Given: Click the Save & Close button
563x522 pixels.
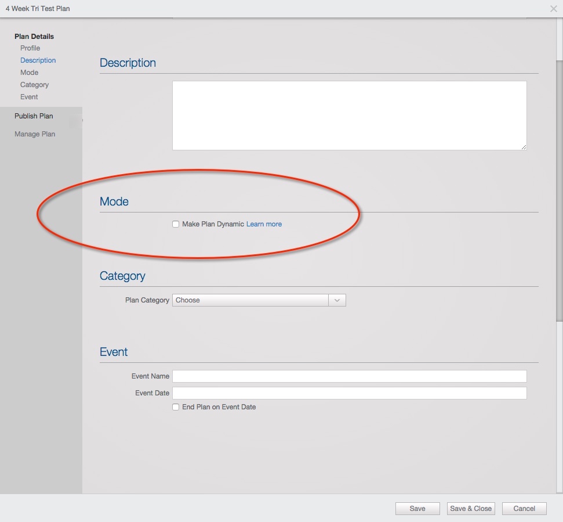Looking at the screenshot, I should (x=471, y=508).
